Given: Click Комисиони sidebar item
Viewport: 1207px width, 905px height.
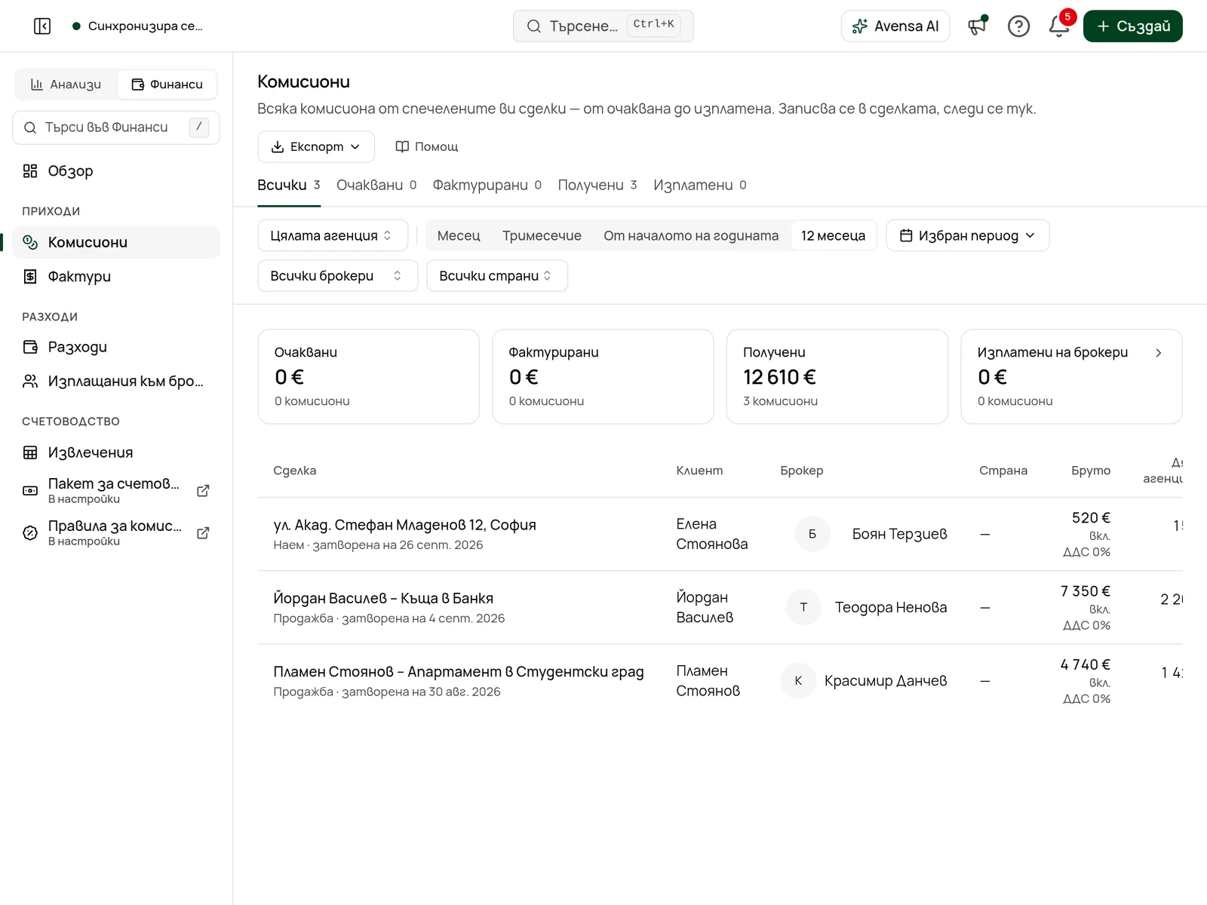Looking at the screenshot, I should [116, 242].
